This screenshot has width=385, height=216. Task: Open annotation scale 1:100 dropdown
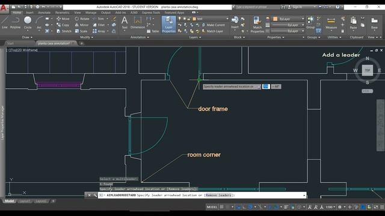point(330,207)
